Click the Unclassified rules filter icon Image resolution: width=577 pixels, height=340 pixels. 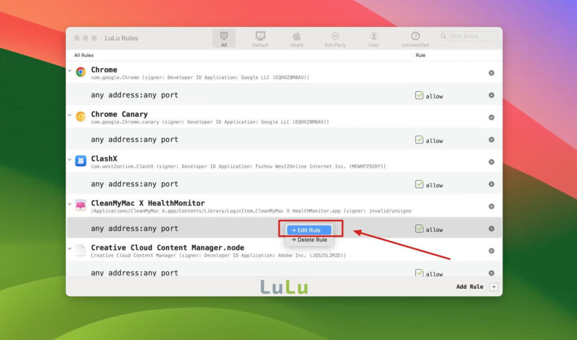point(415,35)
